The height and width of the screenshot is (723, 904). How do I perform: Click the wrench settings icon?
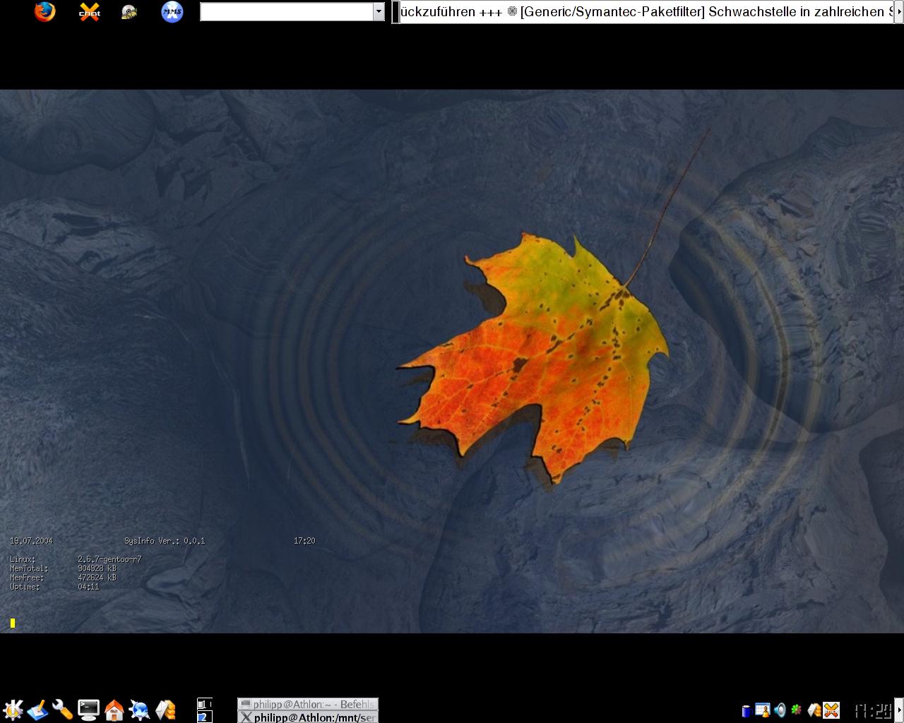63,710
